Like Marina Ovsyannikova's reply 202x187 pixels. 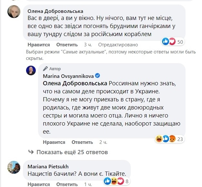click(54, 142)
